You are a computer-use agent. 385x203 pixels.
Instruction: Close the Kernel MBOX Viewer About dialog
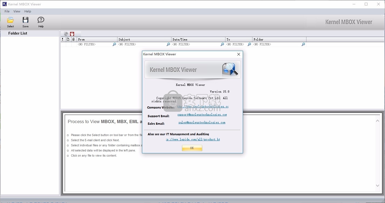238,54
